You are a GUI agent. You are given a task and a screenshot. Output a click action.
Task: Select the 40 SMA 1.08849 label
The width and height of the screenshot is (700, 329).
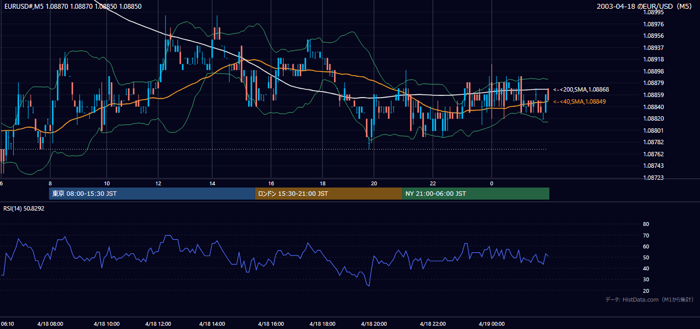[579, 101]
